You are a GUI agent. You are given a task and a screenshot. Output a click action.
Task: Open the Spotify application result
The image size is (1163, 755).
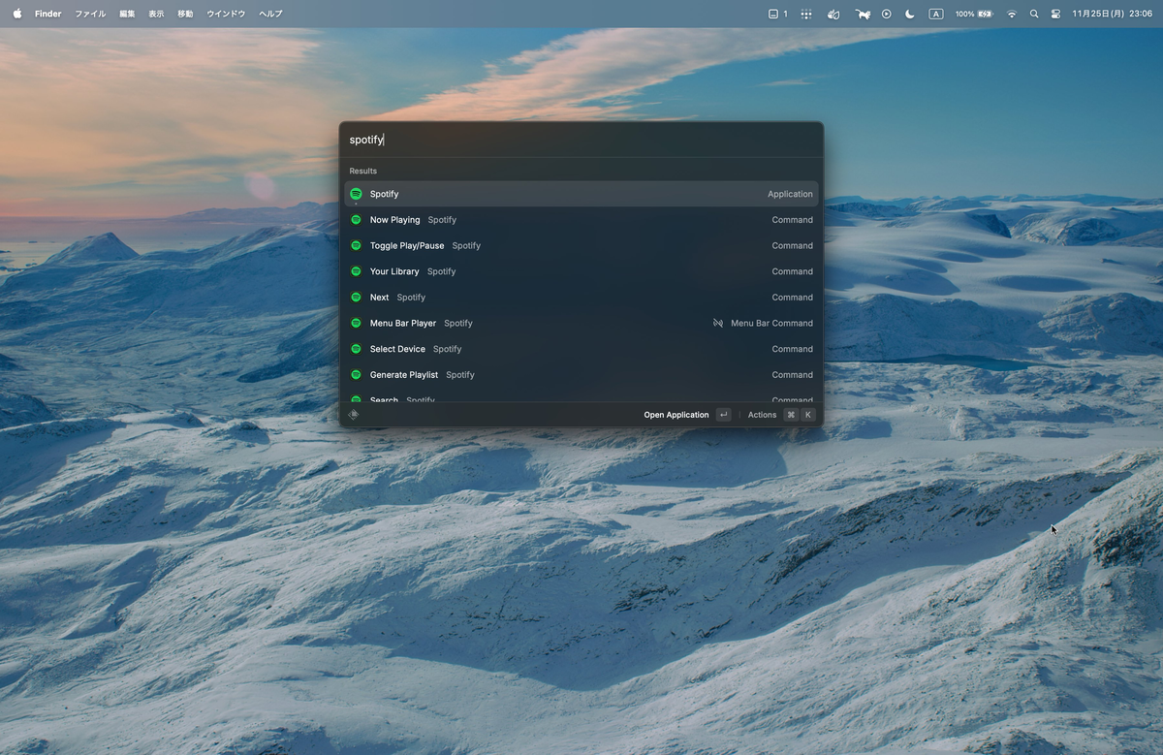[x=581, y=194]
